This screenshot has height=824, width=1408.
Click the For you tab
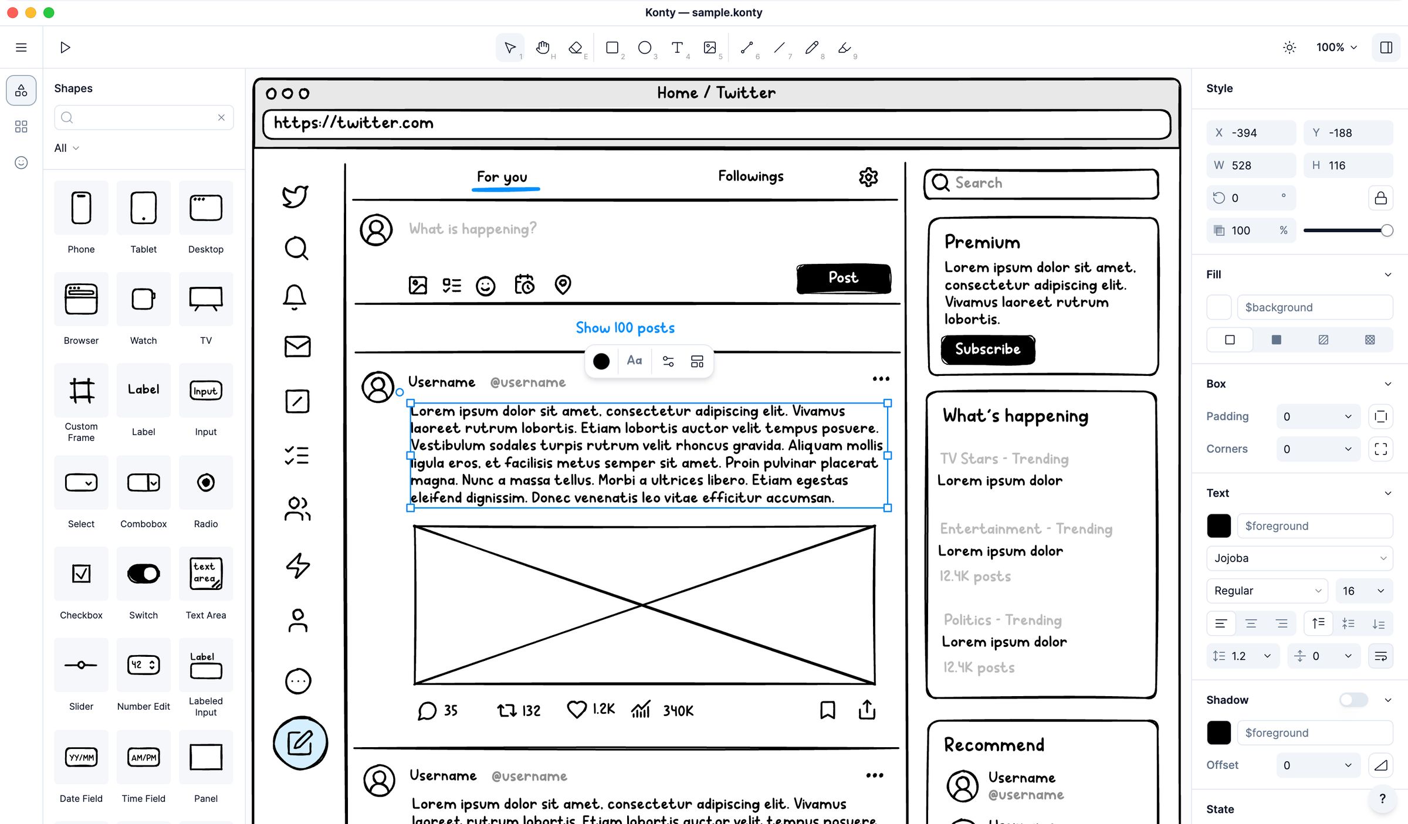pos(502,177)
